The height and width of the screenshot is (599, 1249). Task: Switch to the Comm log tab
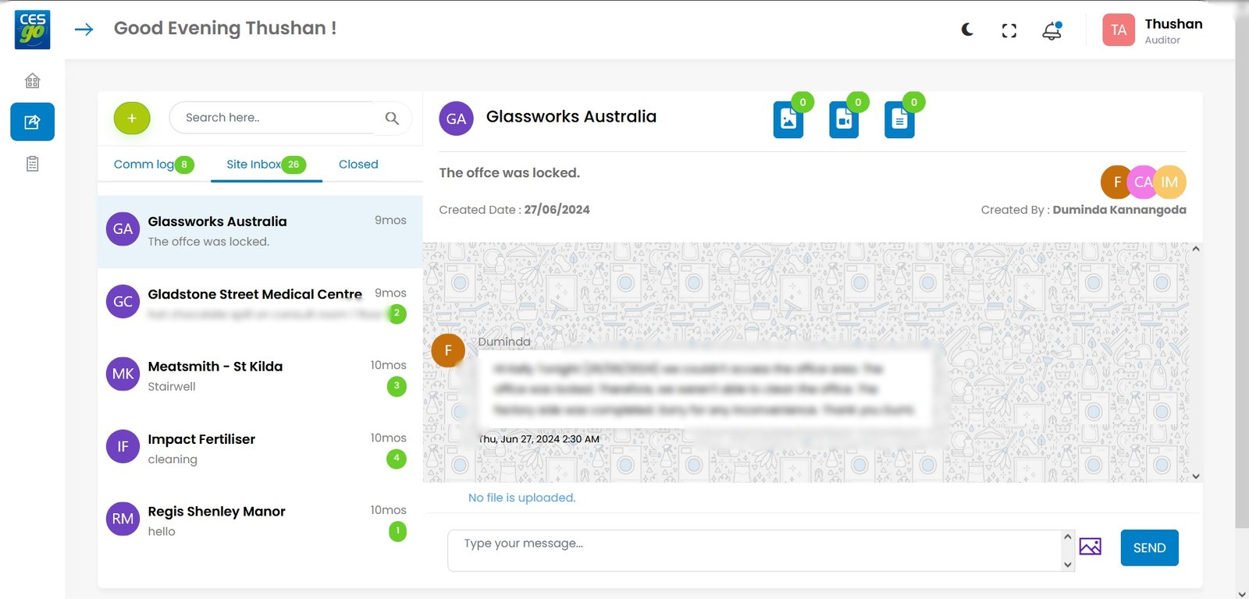[144, 165]
